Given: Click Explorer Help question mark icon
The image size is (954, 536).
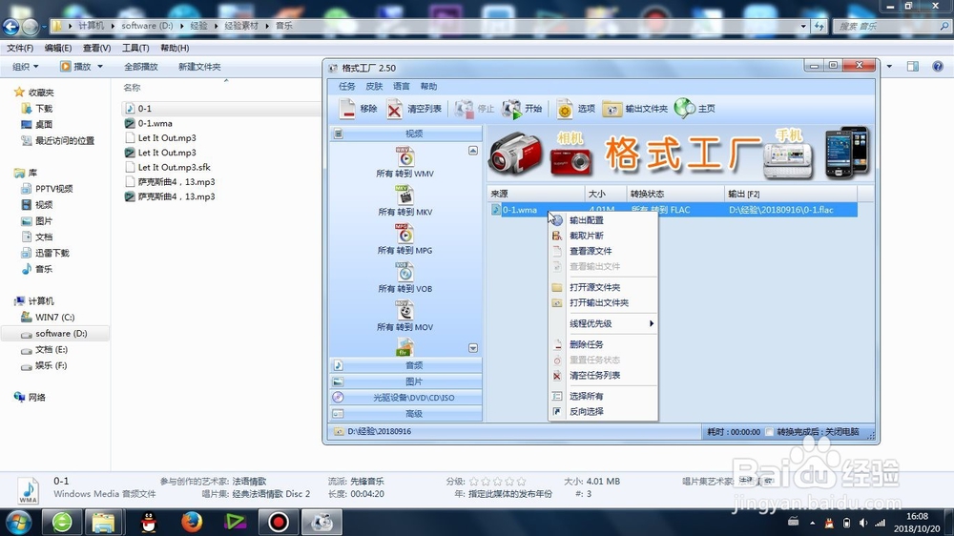Looking at the screenshot, I should point(938,67).
